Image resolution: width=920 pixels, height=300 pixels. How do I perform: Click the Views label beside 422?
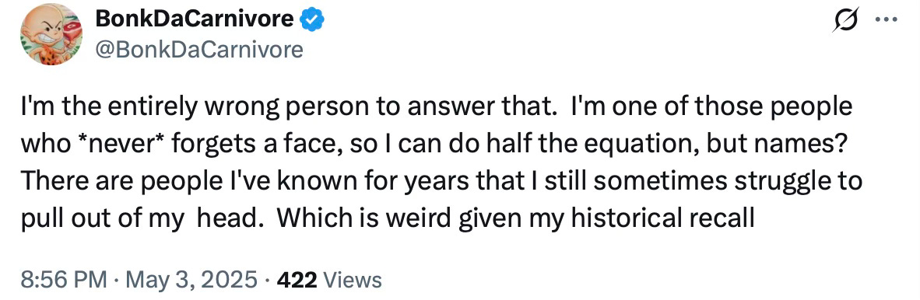point(353,280)
